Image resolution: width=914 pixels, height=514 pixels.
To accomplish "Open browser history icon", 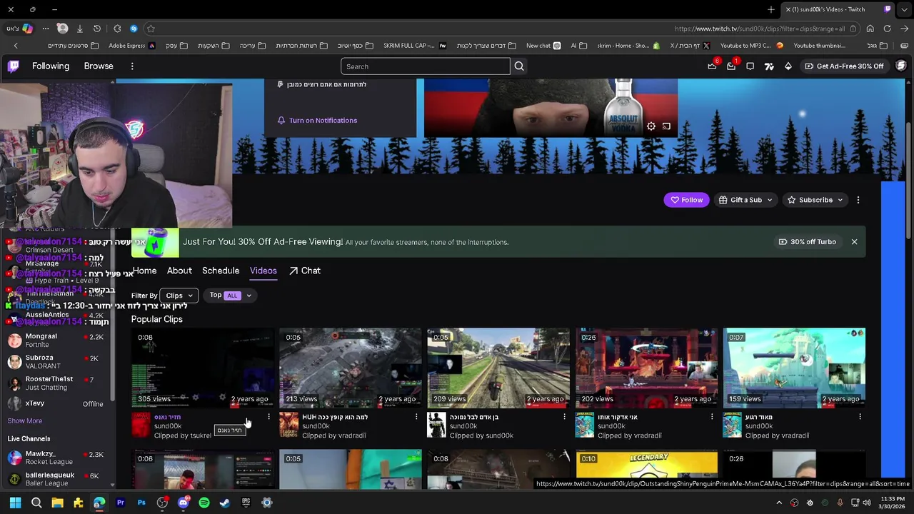I will click(97, 29).
